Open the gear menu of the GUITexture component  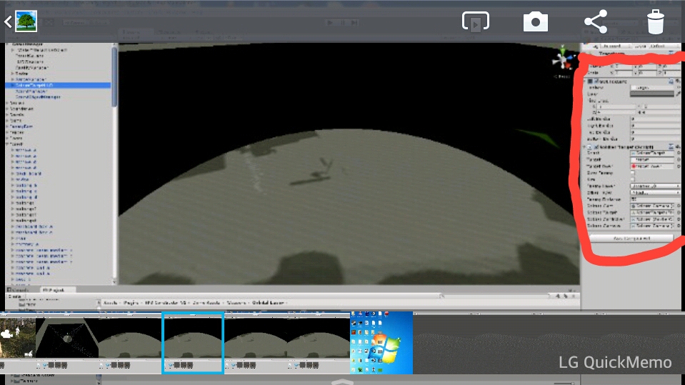tap(678, 81)
